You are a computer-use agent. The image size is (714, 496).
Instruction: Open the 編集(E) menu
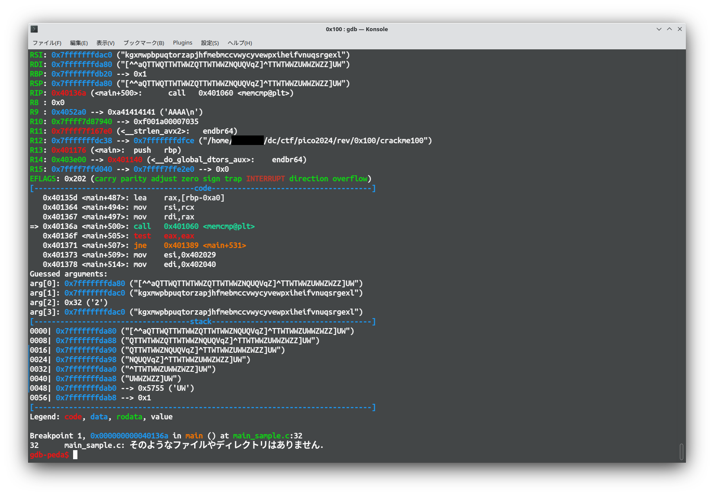[x=79, y=43]
